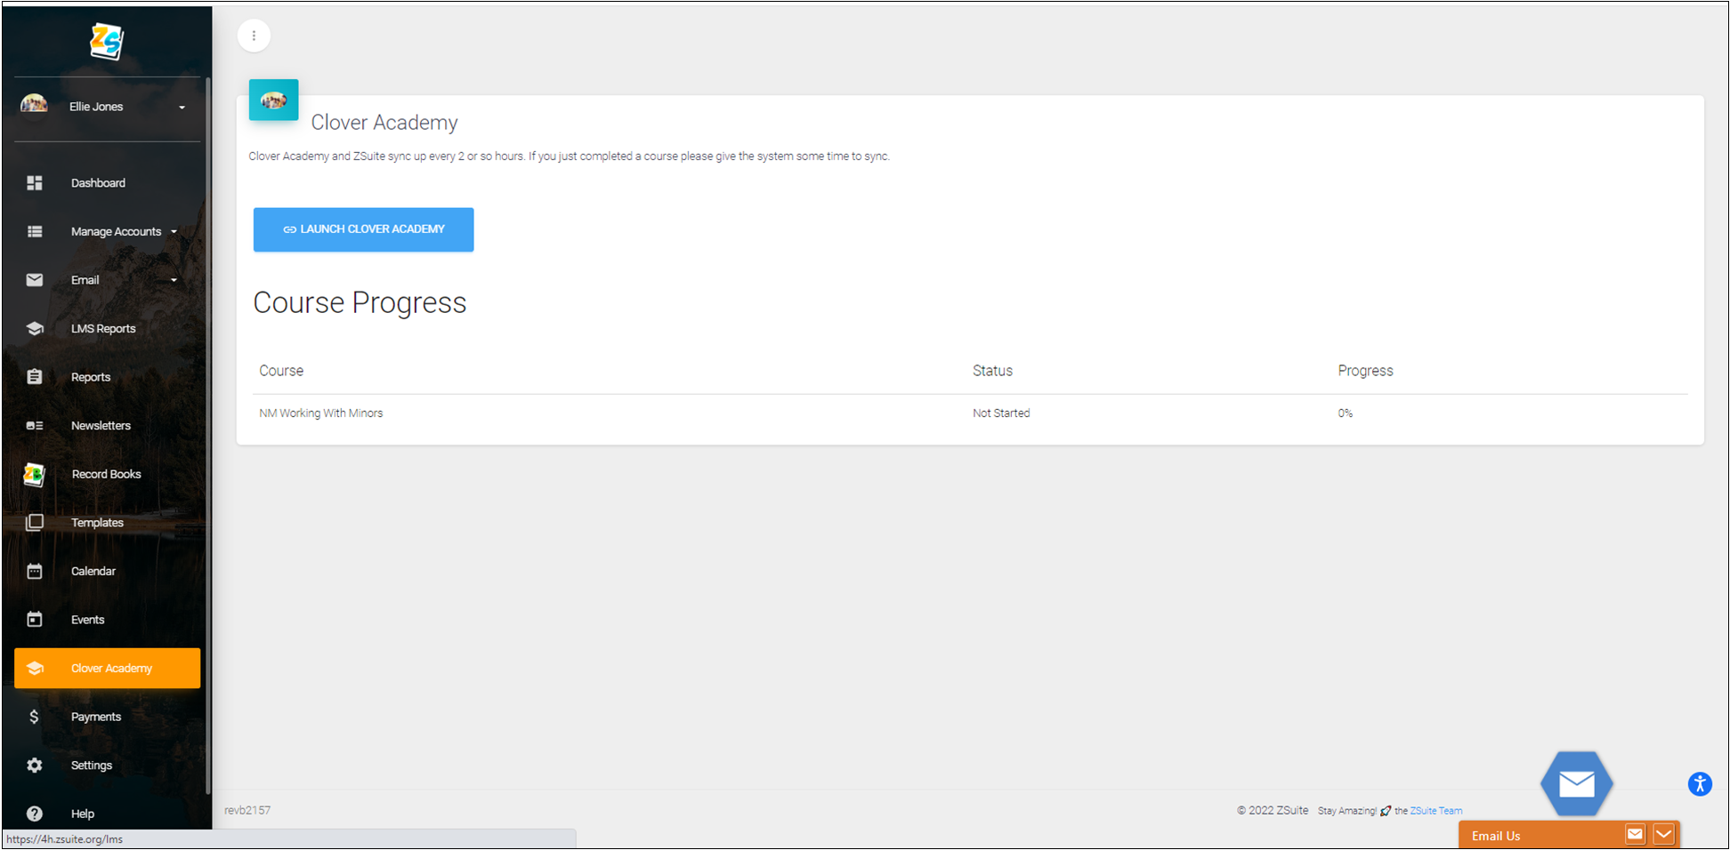Collapse the Email Us bar chevron
Screen dimensions: 1730x850
pyautogui.click(x=1663, y=834)
